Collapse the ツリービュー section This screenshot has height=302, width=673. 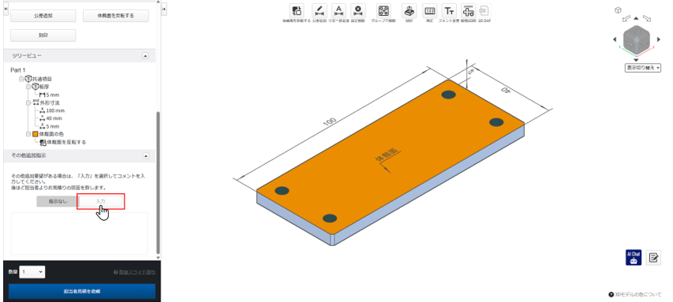click(x=145, y=56)
